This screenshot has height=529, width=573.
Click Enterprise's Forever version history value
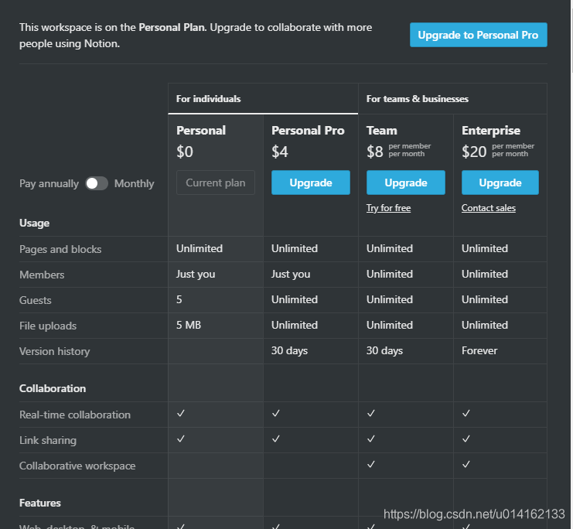click(x=479, y=350)
